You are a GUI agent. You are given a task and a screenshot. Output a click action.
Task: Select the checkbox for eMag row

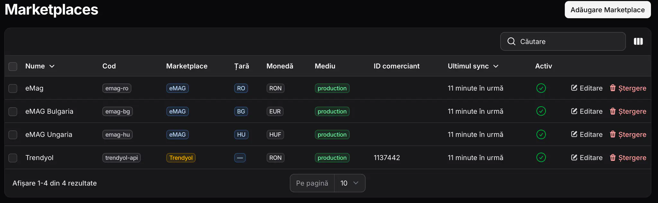click(13, 88)
